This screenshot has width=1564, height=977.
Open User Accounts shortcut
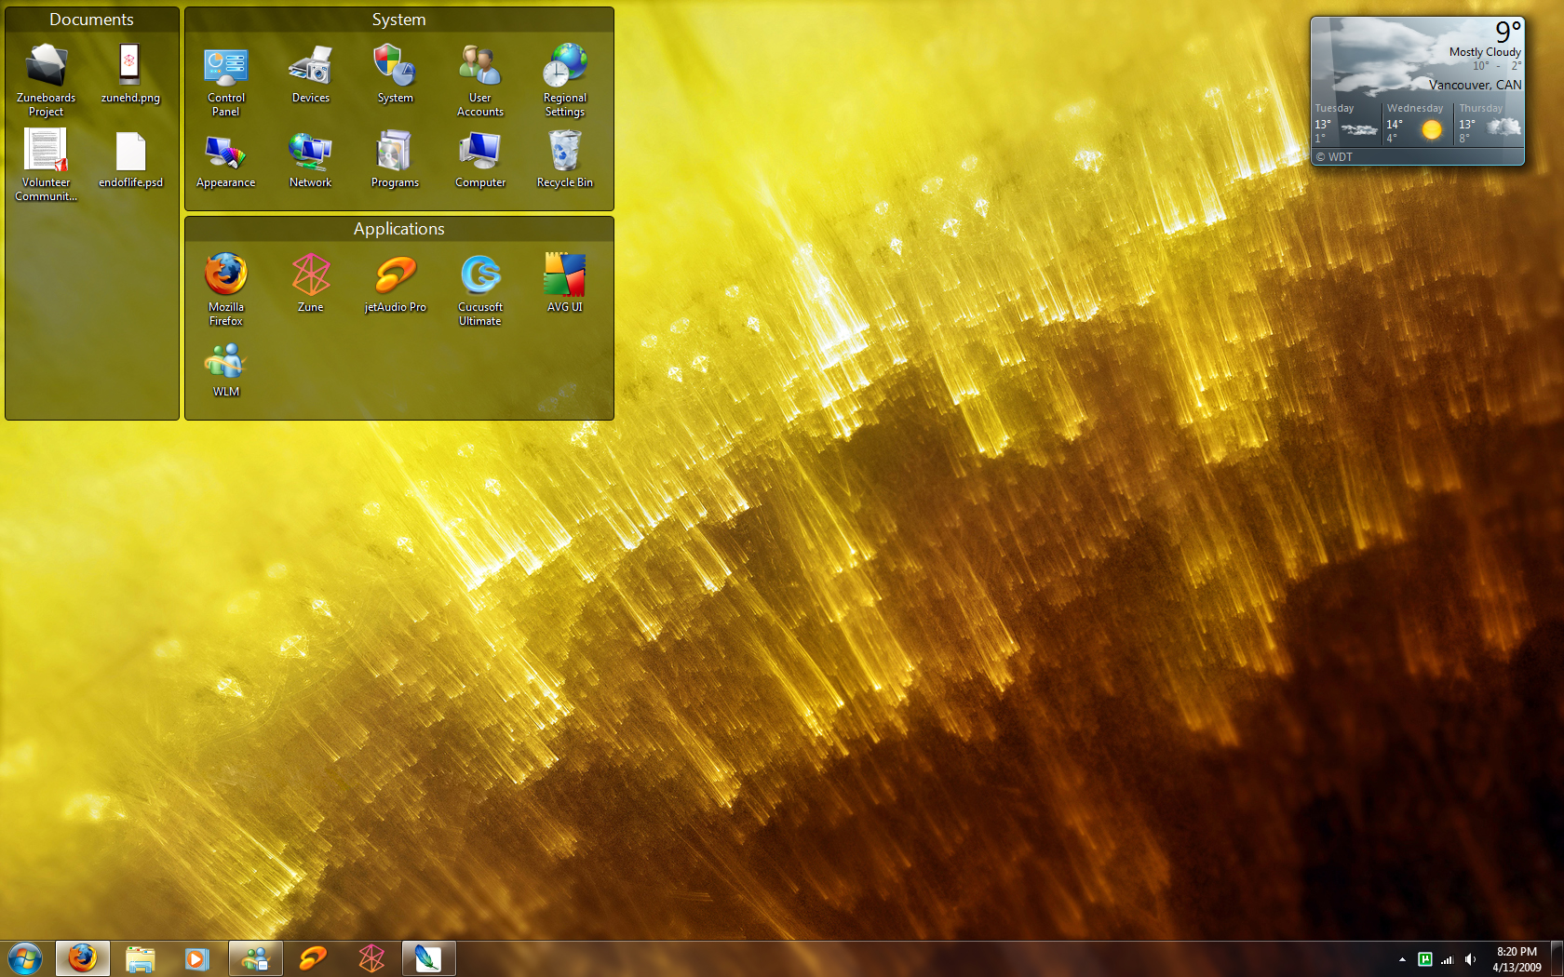480,81
